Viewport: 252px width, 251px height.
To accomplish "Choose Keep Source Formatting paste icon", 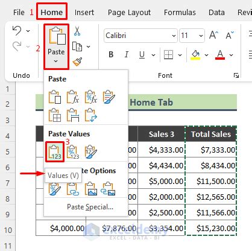I will [x=109, y=97].
